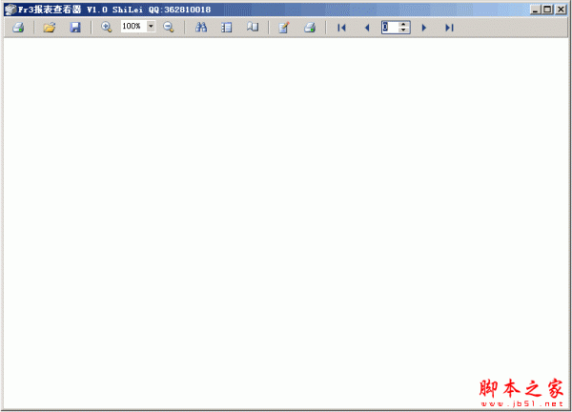572x412 pixels.
Task: Jump to the last page
Action: pyautogui.click(x=449, y=28)
